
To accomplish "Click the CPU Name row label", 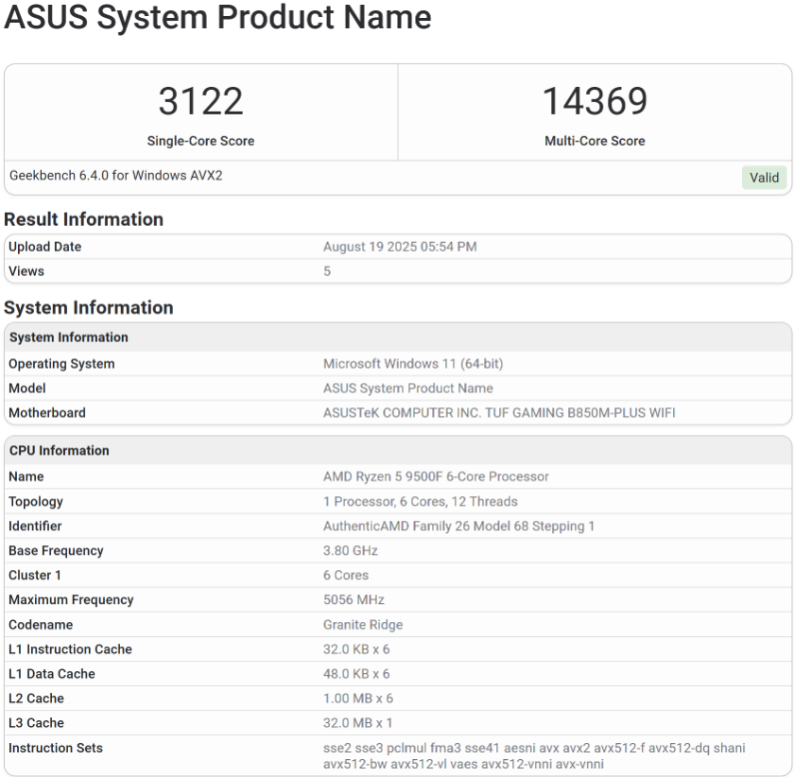I will click(x=26, y=476).
